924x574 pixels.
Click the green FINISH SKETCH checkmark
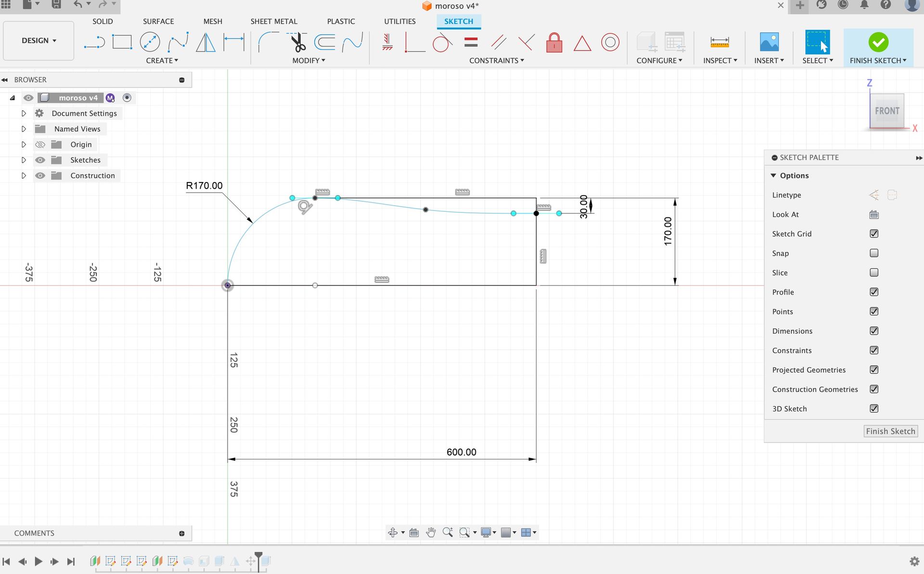click(878, 42)
